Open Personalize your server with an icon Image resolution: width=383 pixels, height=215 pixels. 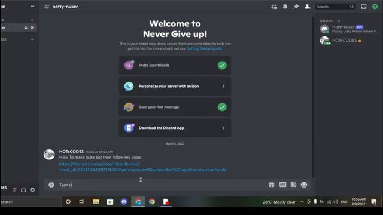coord(175,86)
